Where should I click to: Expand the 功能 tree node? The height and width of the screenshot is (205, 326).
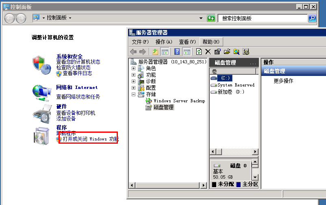tap(133, 75)
